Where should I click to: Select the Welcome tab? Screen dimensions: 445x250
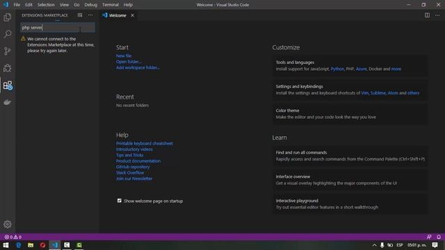coord(118,15)
